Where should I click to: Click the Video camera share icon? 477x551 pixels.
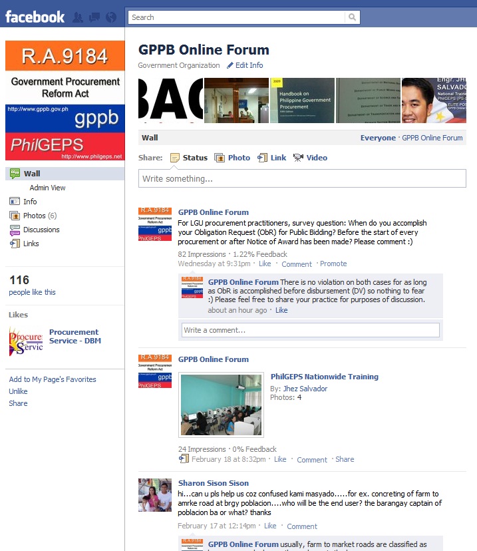(x=298, y=158)
